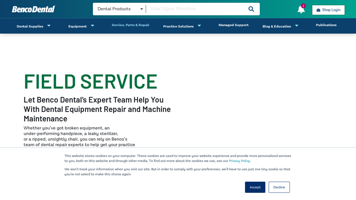Click the paragraph starting 'Whether you've got broken equipment'
Image resolution: width=356 pixels, height=200 pixels.
tap(79, 136)
